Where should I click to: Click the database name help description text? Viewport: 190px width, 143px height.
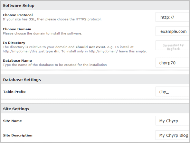pyautogui.click(x=55, y=65)
